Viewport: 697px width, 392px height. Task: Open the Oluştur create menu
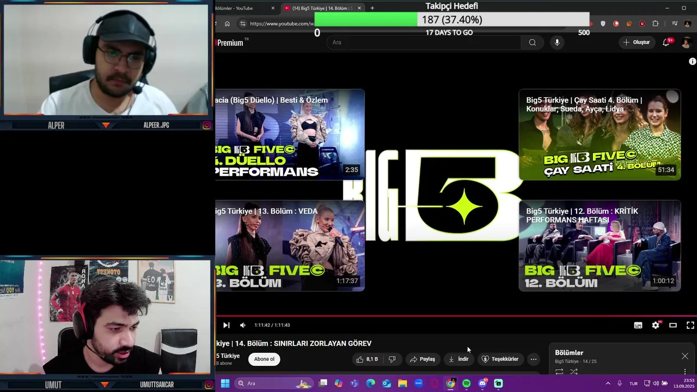pyautogui.click(x=637, y=42)
